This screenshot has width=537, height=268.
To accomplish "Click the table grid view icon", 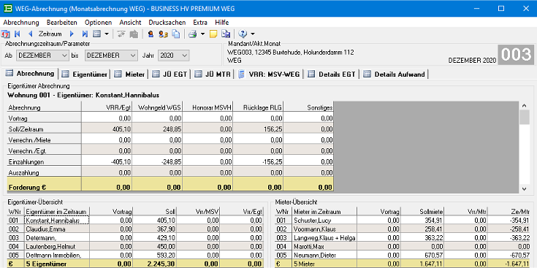I will (x=97, y=34).
